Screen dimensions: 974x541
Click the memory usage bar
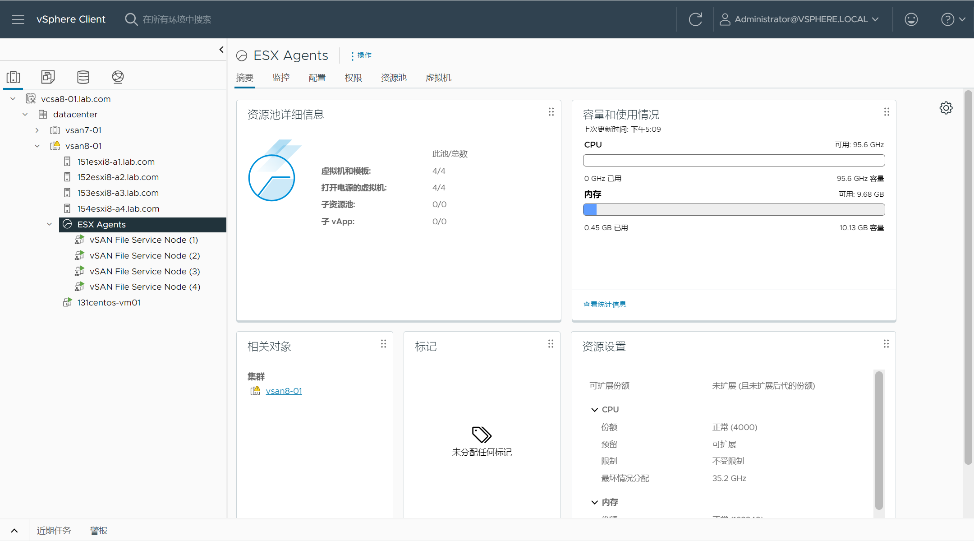(734, 209)
